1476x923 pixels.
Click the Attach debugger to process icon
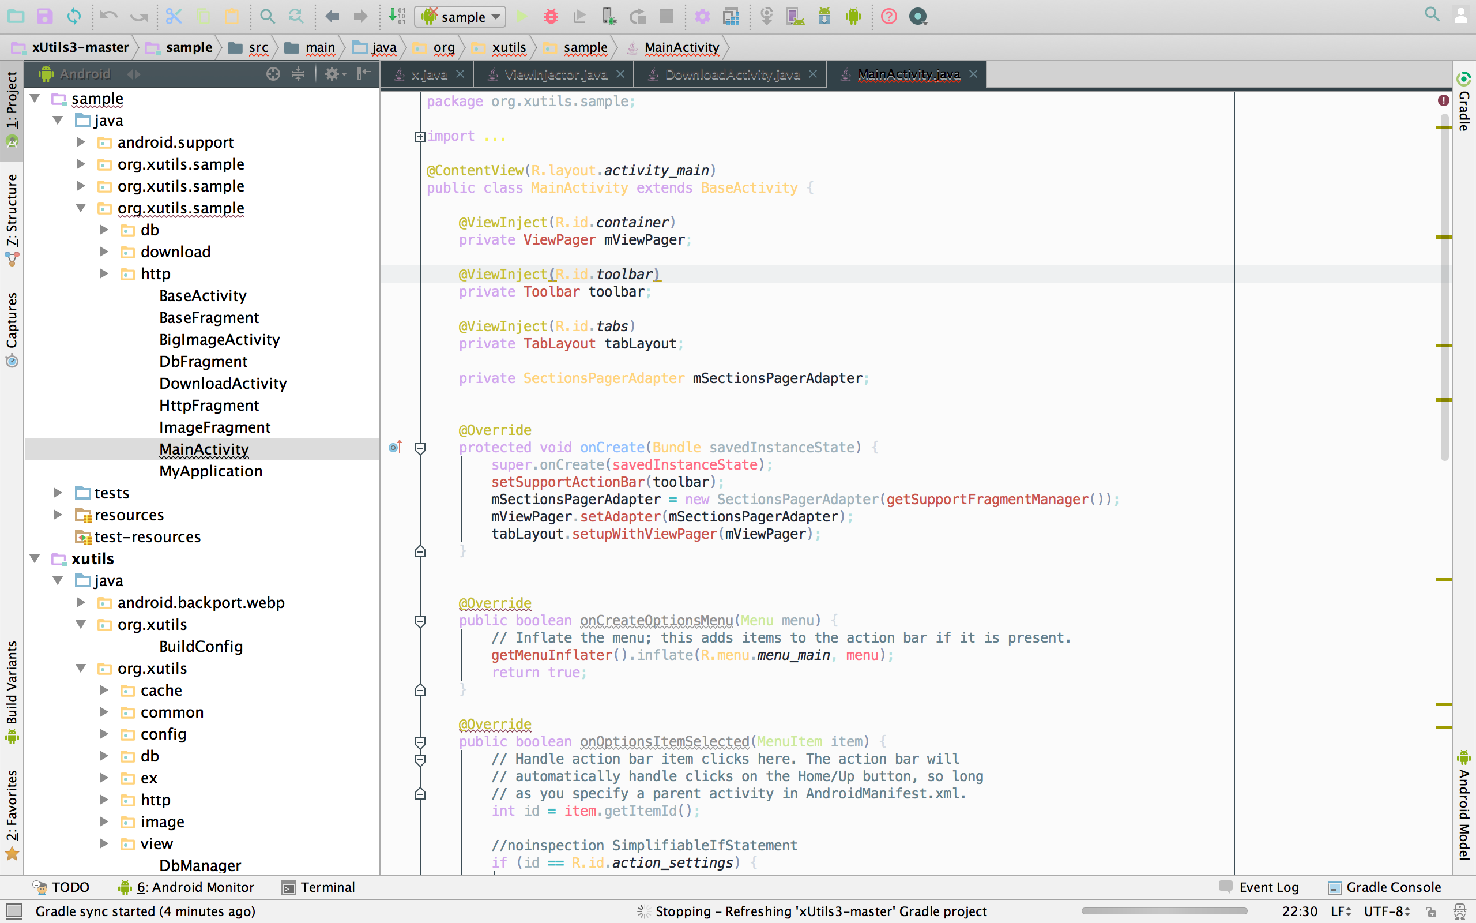tap(609, 17)
